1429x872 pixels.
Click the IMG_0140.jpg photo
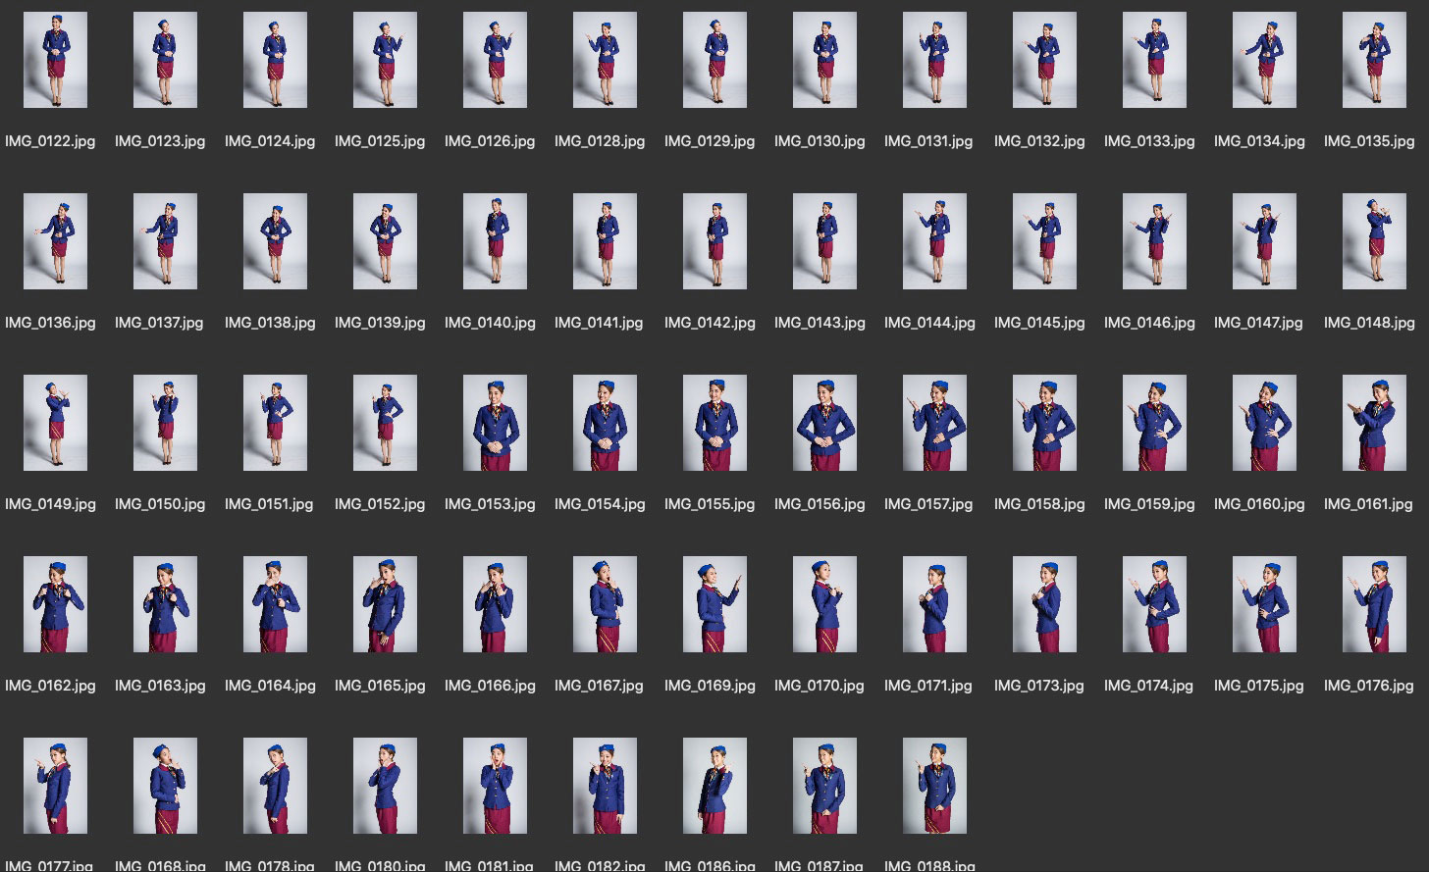point(495,241)
